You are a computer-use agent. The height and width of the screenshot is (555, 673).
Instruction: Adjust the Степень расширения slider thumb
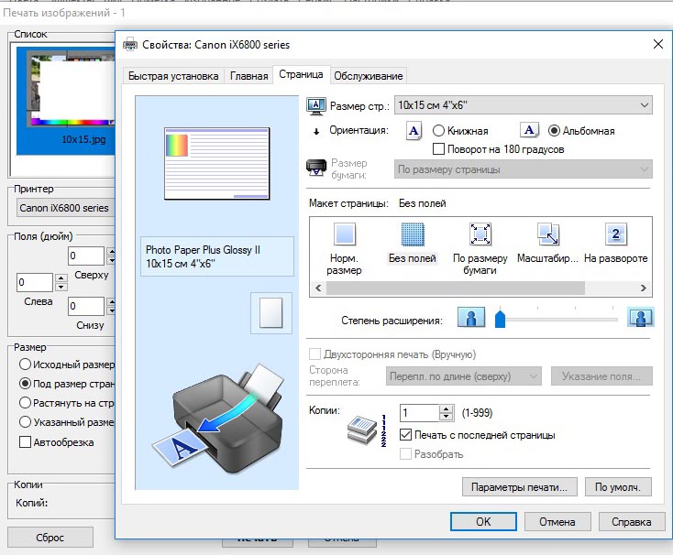point(500,318)
